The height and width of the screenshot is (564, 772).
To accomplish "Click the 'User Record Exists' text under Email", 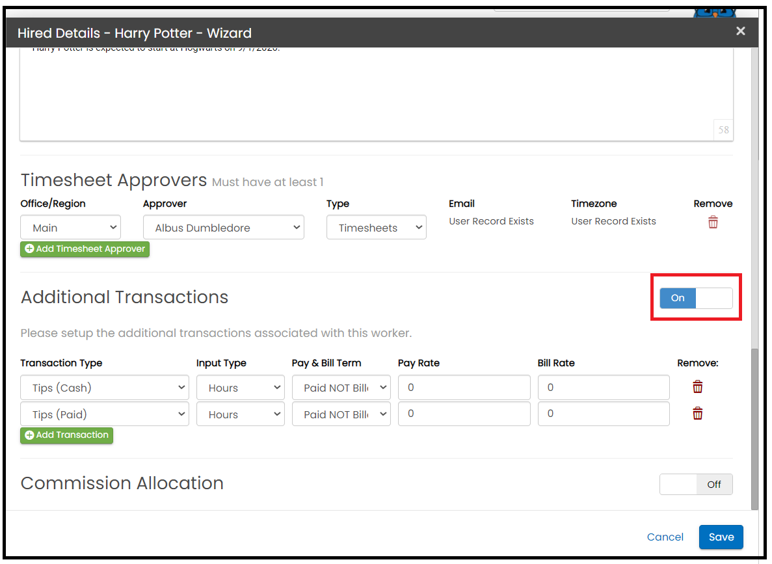I will click(x=491, y=221).
